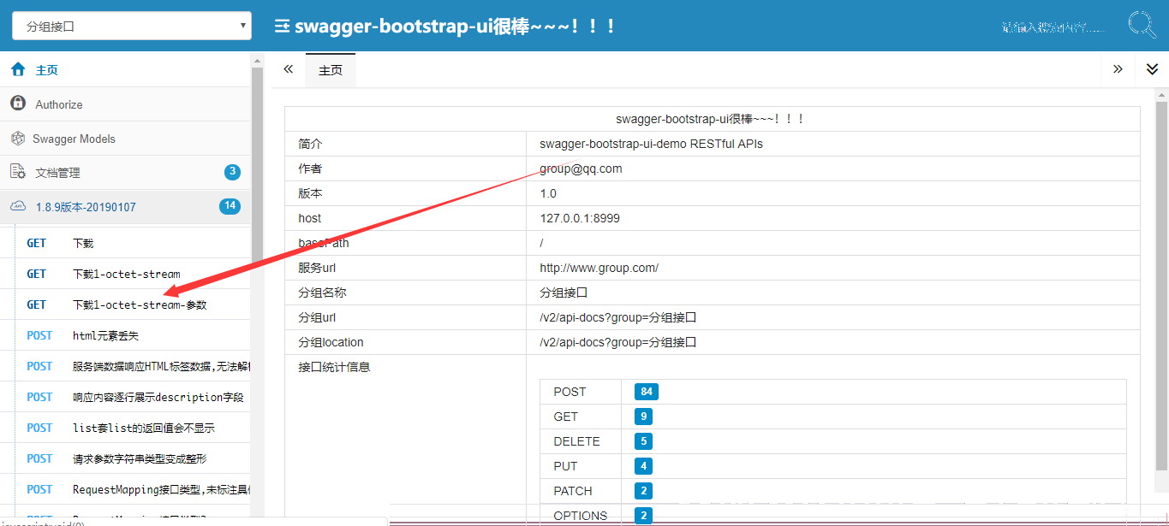This screenshot has width=1169, height=526.
Task: Click the 分组名称 value 分组接口
Action: (x=564, y=293)
